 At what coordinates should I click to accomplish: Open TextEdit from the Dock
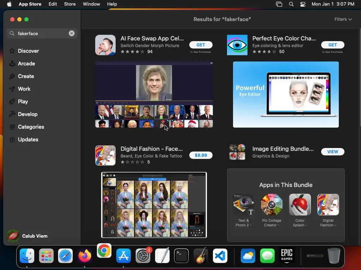162,256
